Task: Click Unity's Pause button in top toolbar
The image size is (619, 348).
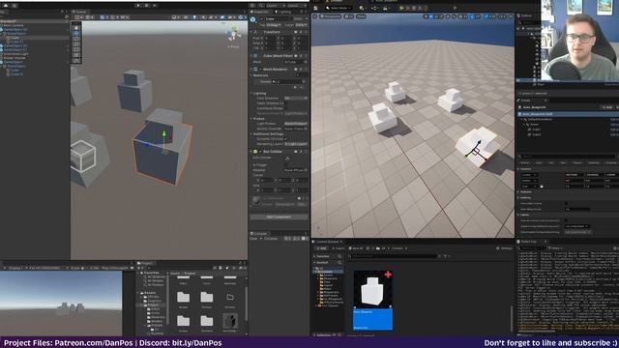Action: pyautogui.click(x=146, y=6)
